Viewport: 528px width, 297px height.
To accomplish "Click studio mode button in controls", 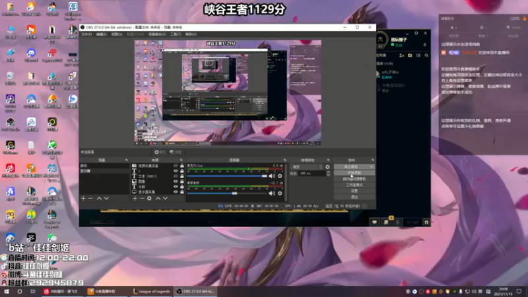I will click(354, 185).
